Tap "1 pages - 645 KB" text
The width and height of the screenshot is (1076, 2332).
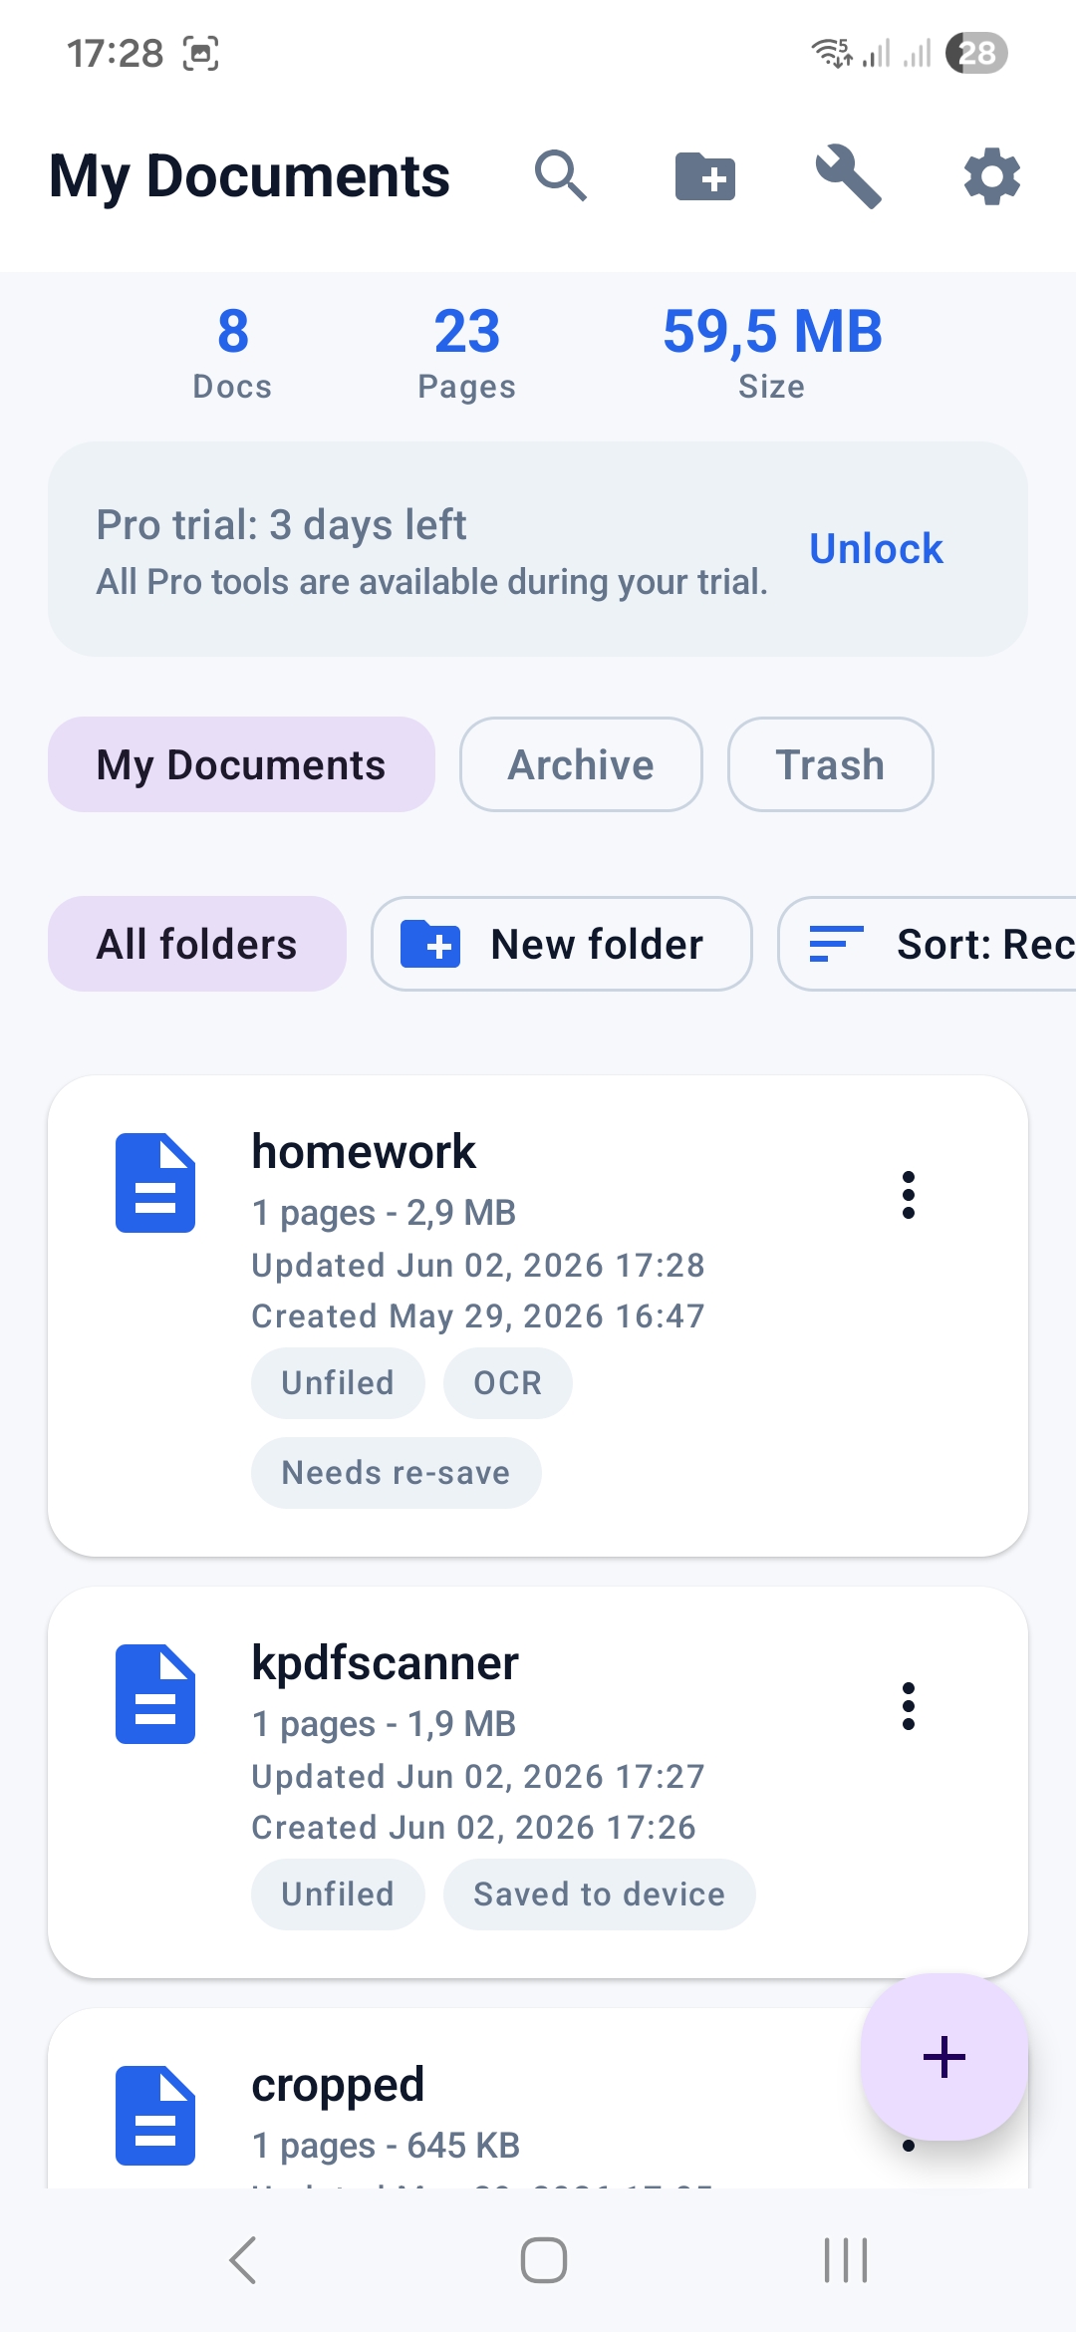386,2146
